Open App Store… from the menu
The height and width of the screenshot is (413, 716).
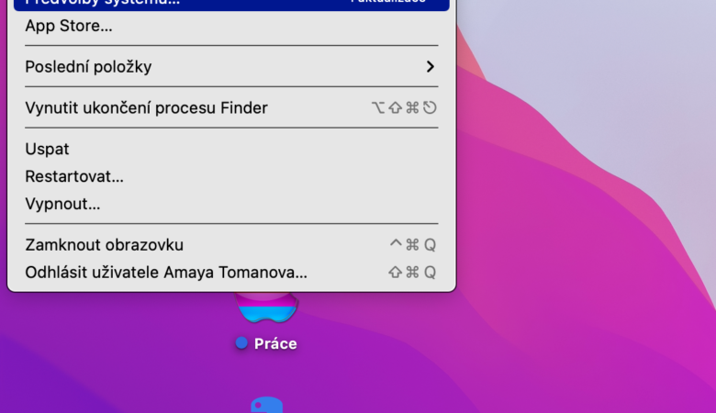pos(69,26)
